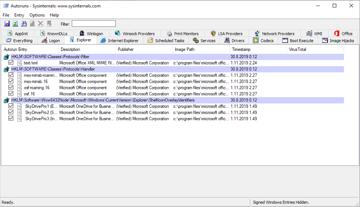Open Find with the binoculars icon
Image resolution: width=360 pixels, height=207 pixels.
click(24, 24)
